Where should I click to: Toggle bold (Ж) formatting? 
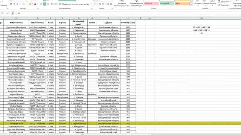11,4
